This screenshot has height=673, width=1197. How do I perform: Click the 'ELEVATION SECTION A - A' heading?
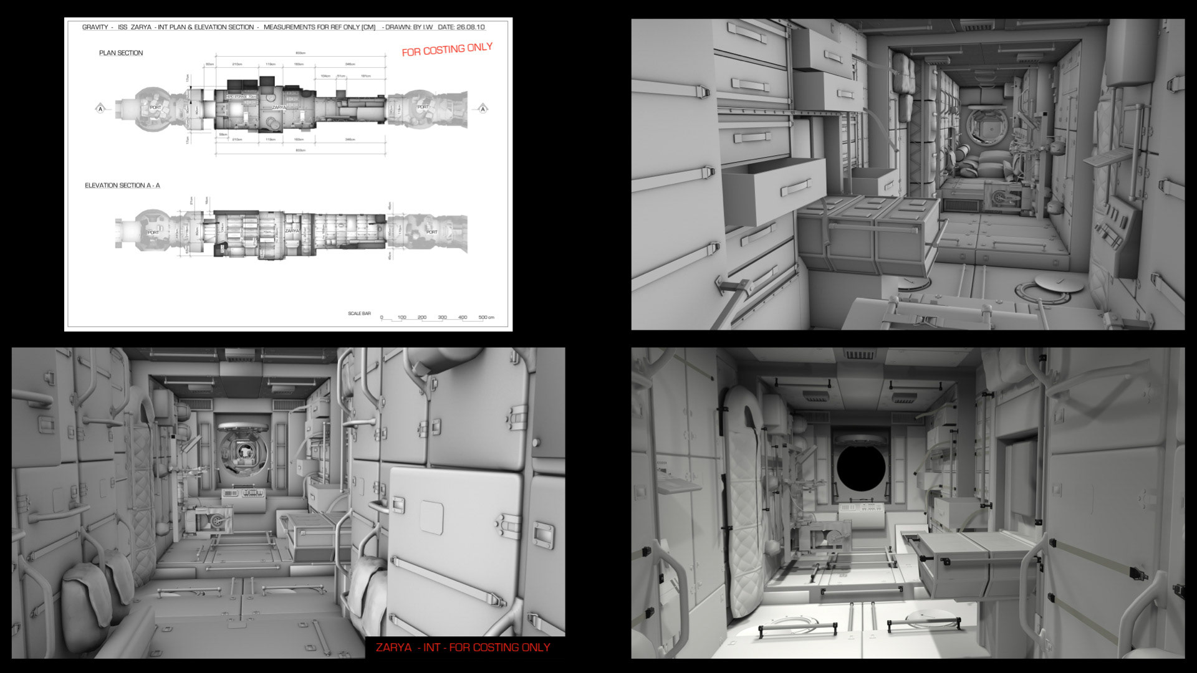122,186
